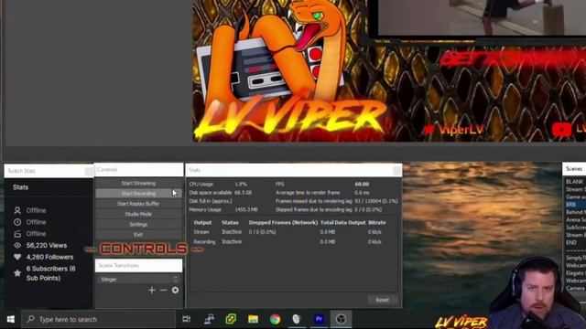586x329 pixels.
Task: Select the Arena scene in Scenes list
Action: coord(575,219)
